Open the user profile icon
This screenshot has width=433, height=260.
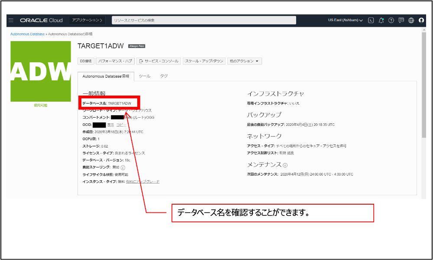coord(421,20)
